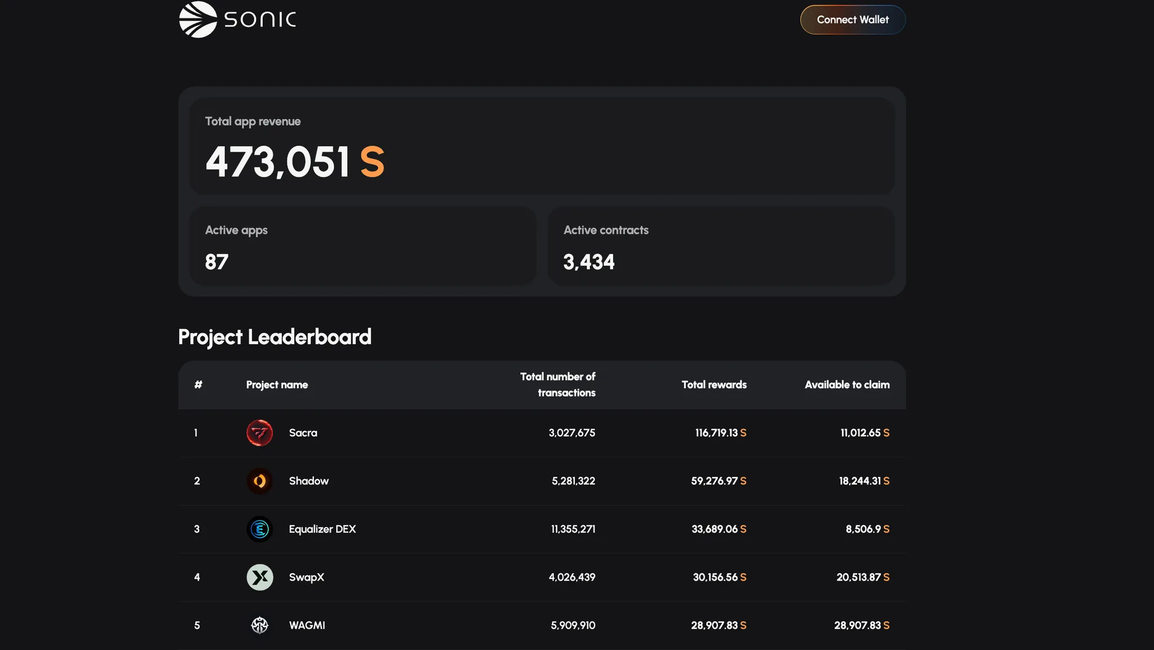Sort by Total number of transactions header
Screen dimensions: 1154x650
pos(557,385)
